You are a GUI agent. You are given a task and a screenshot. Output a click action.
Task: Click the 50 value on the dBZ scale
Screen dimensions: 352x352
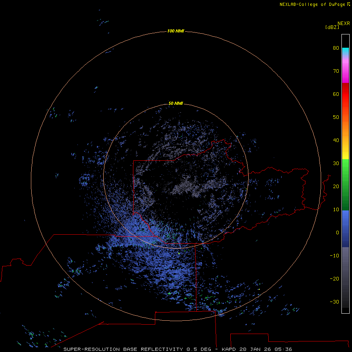(x=336, y=117)
